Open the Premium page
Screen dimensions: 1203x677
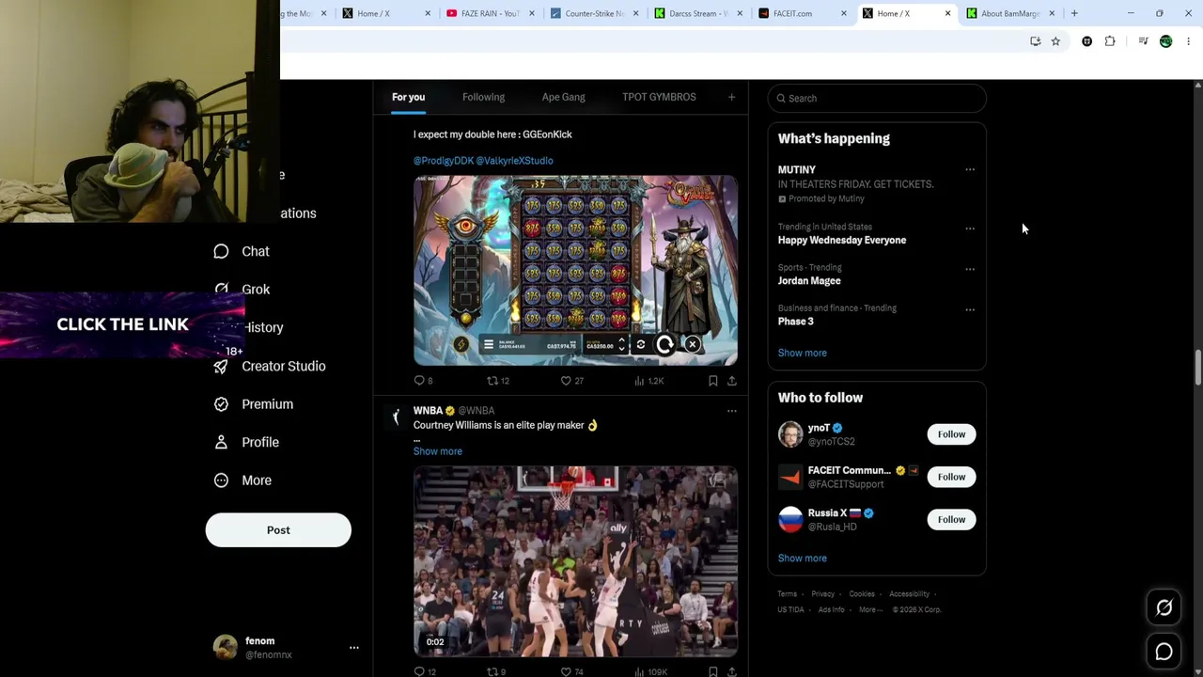pos(254,404)
